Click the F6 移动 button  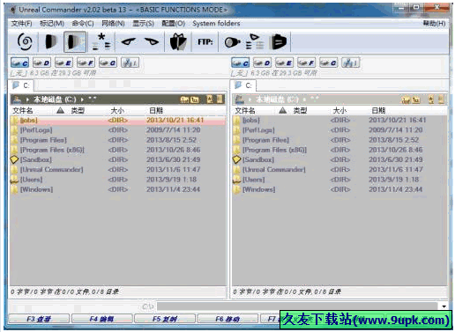tap(227, 319)
